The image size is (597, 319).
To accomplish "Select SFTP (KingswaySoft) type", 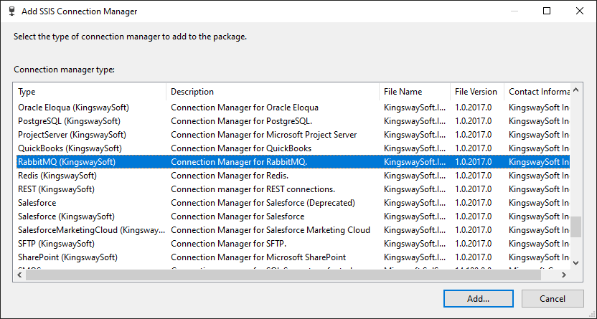I will point(57,244).
